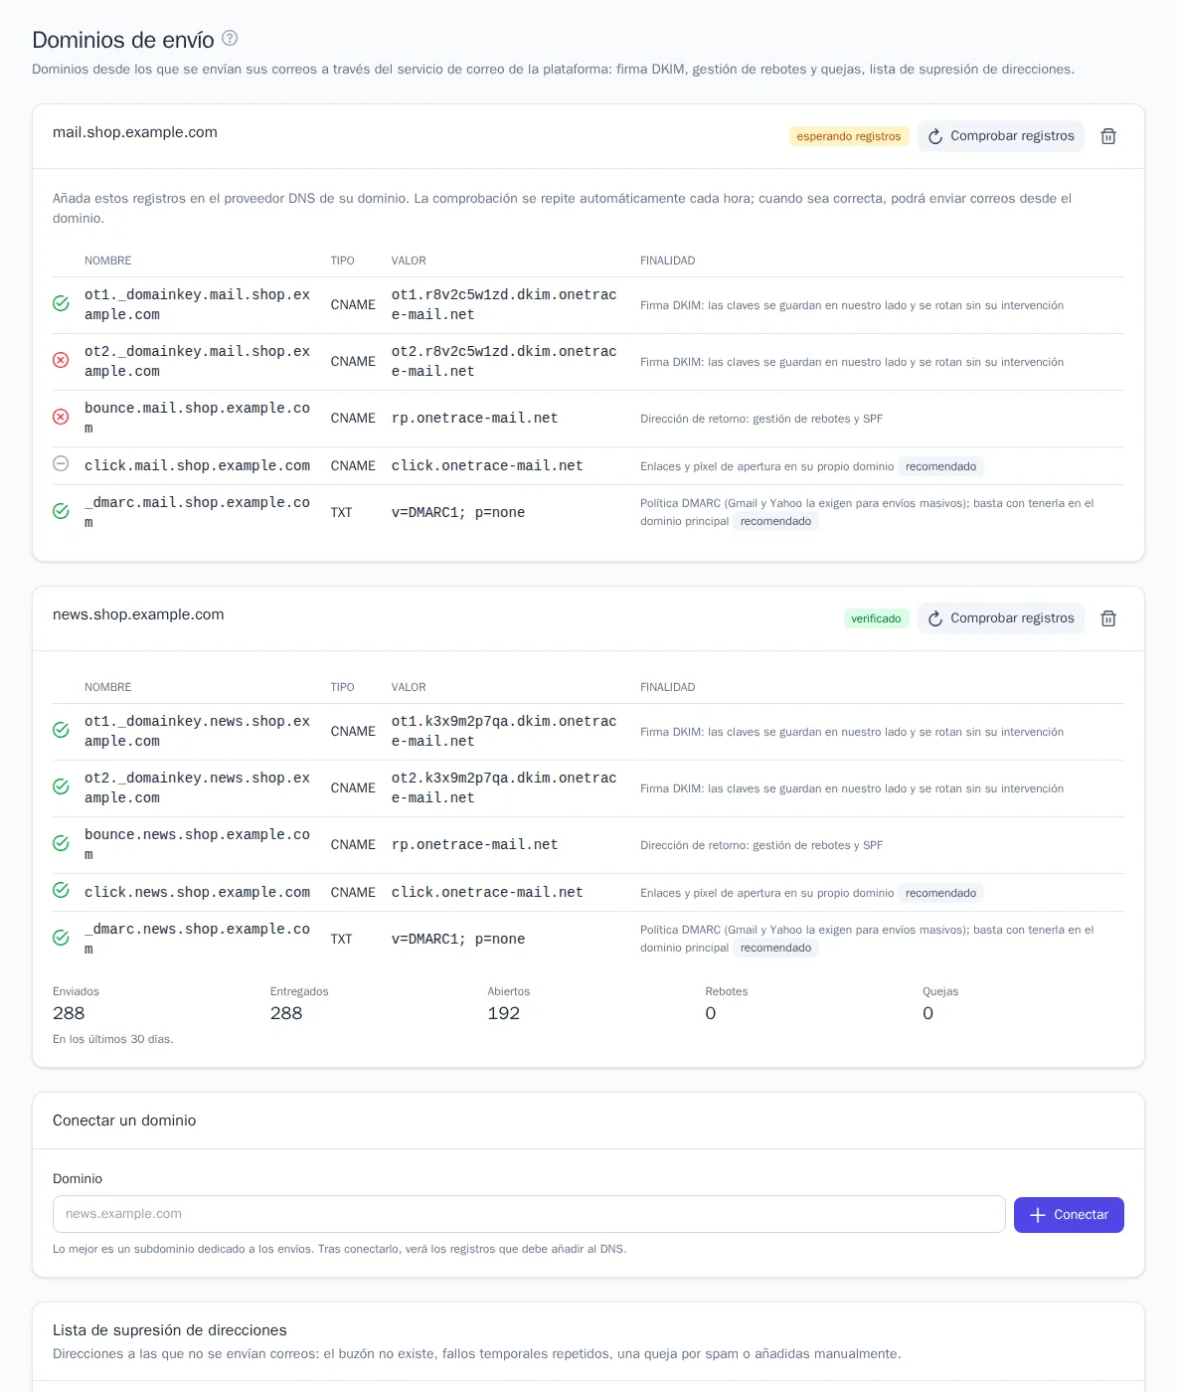The image size is (1177, 1392).
Task: Click red error icon for ot2._domainkey.mail record
Action: 61,360
